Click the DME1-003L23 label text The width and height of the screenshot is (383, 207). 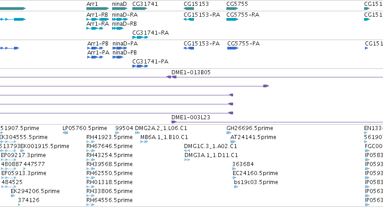click(191, 117)
